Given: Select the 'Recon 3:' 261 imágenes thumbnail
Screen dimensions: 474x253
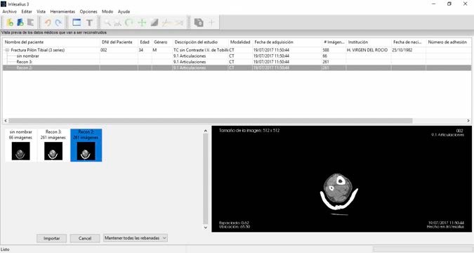Looking at the screenshot, I should point(53,145).
